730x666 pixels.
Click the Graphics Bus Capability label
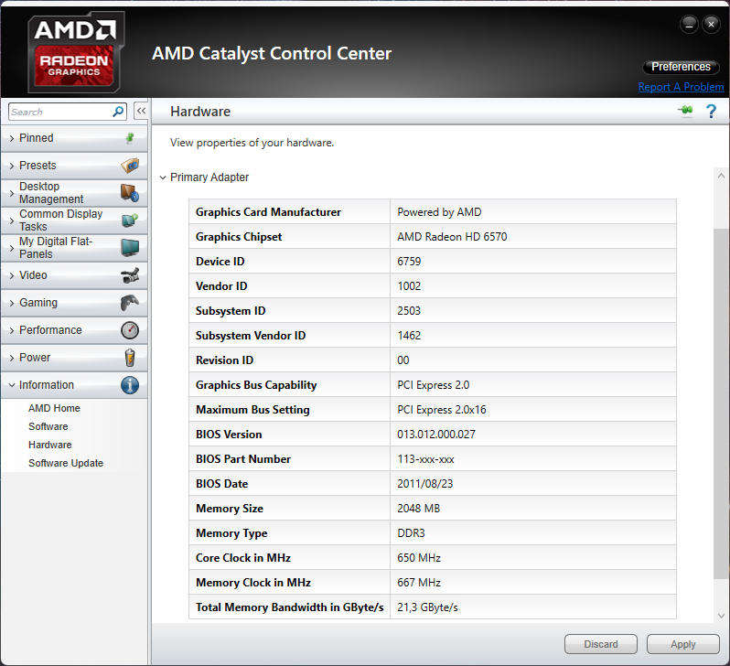256,385
